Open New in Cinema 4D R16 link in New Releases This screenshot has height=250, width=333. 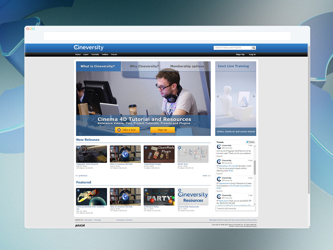[x=121, y=164]
